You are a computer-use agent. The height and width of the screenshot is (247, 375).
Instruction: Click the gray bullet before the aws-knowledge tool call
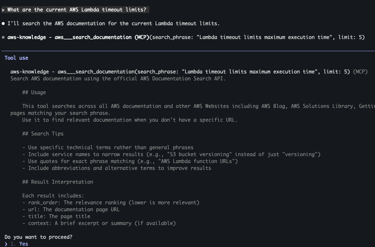click(3, 37)
